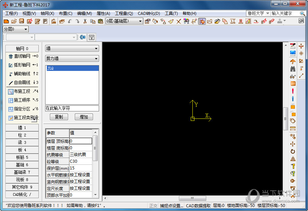
Task: Click the binoculars find icon
Action: point(292,69)
